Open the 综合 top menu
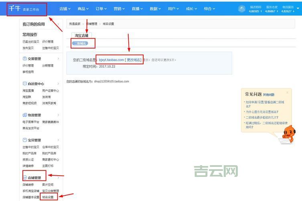 click(x=209, y=9)
